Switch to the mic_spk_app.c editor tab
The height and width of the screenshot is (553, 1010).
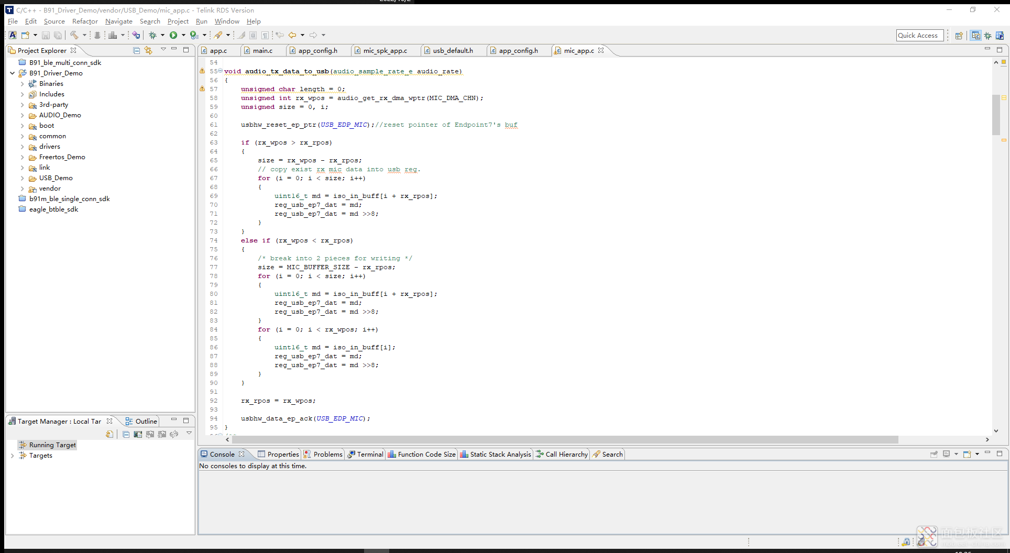click(385, 51)
